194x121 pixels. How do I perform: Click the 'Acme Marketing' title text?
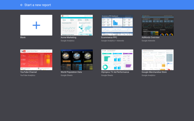click(68, 37)
